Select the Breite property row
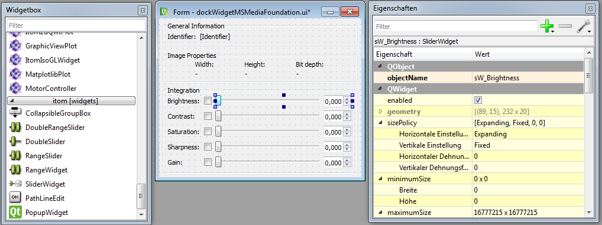The width and height of the screenshot is (602, 225). [478, 190]
